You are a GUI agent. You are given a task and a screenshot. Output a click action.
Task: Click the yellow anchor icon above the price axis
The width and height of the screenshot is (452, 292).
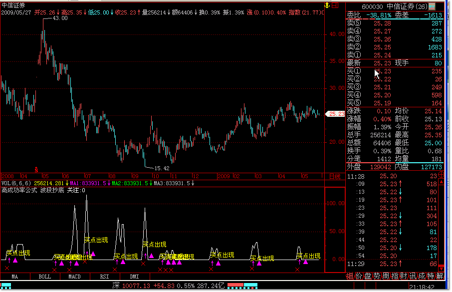click(327, 5)
